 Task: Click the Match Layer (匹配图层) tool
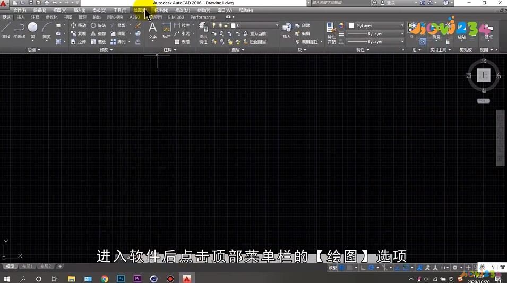[x=255, y=42]
